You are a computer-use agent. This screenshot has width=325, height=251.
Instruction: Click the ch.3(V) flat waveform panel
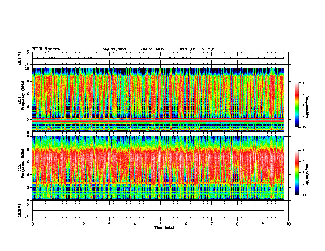pyautogui.click(x=160, y=210)
